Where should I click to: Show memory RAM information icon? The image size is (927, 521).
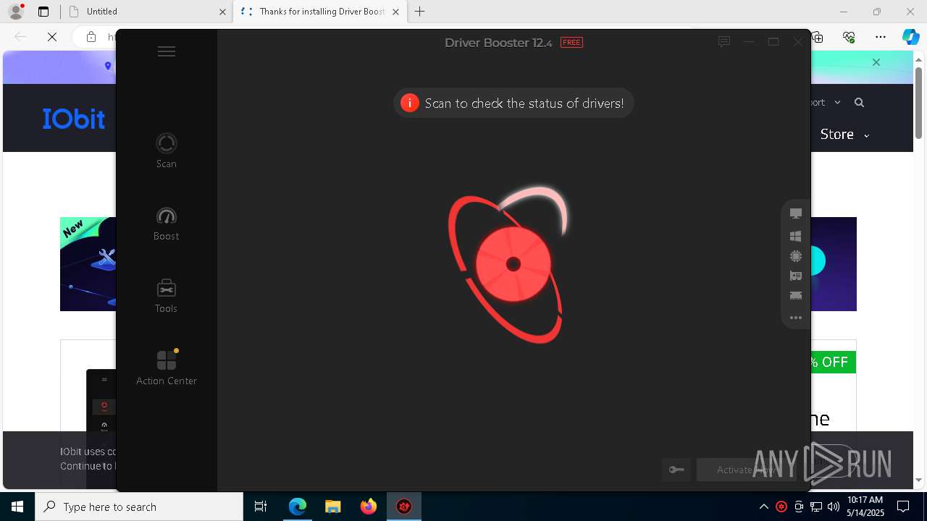[x=796, y=296]
